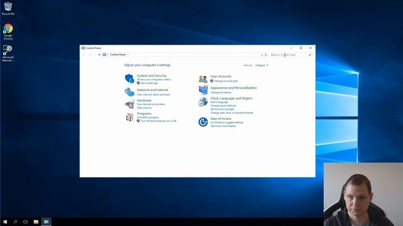The image size is (403, 226).
Task: Expand the address bar history dropdown
Action: pos(261,55)
